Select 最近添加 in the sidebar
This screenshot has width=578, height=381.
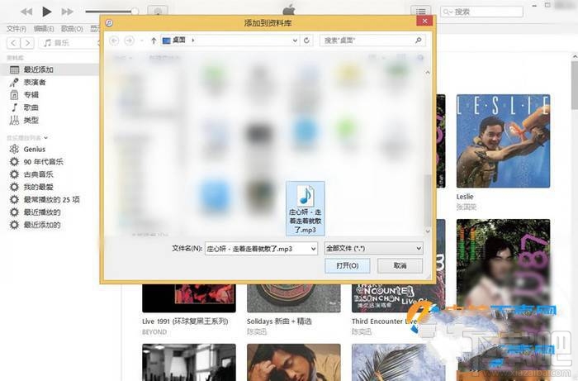point(50,69)
